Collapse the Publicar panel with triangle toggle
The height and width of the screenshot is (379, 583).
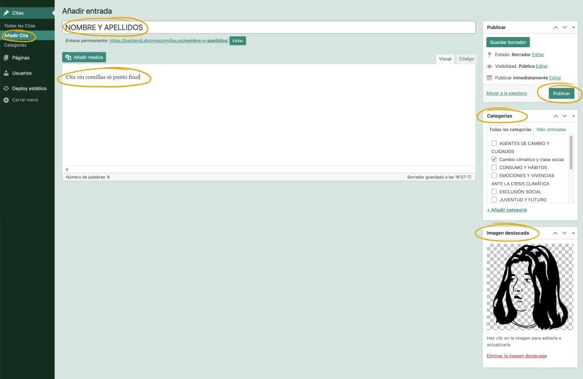pyautogui.click(x=573, y=27)
